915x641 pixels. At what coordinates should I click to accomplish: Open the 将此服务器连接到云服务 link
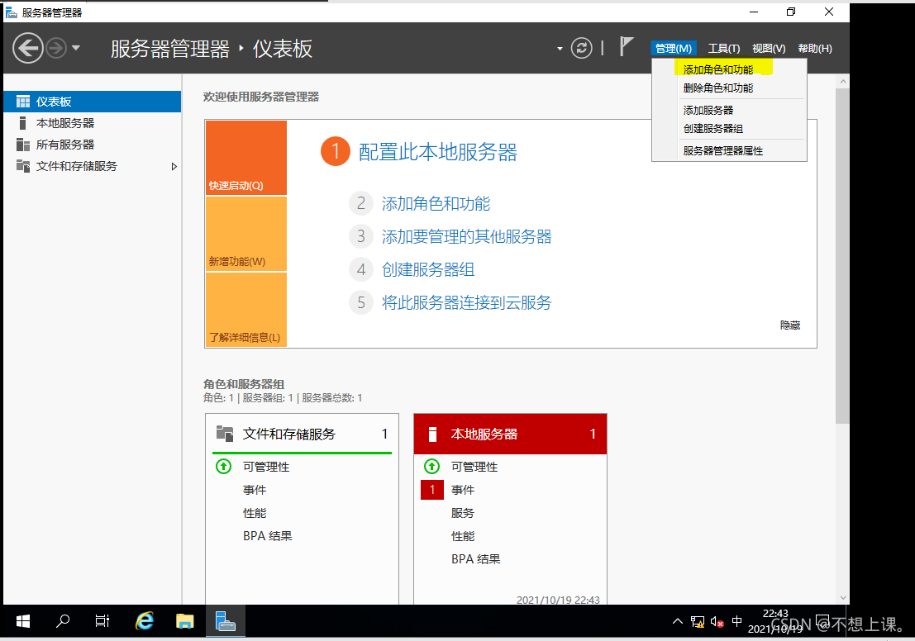[466, 302]
